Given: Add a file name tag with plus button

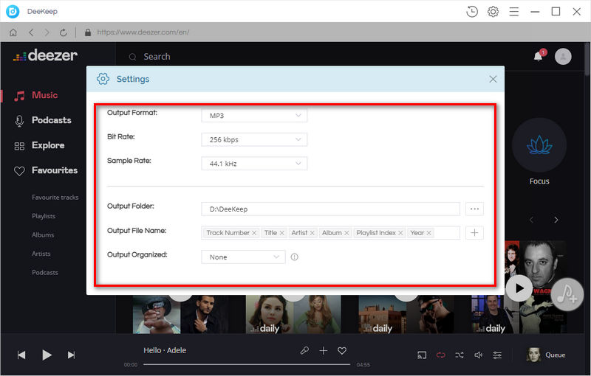Looking at the screenshot, I should click(474, 233).
